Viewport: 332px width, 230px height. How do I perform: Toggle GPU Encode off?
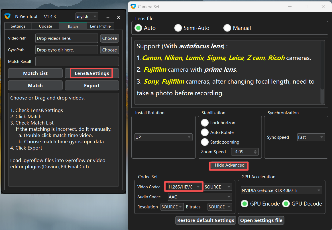(x=244, y=204)
